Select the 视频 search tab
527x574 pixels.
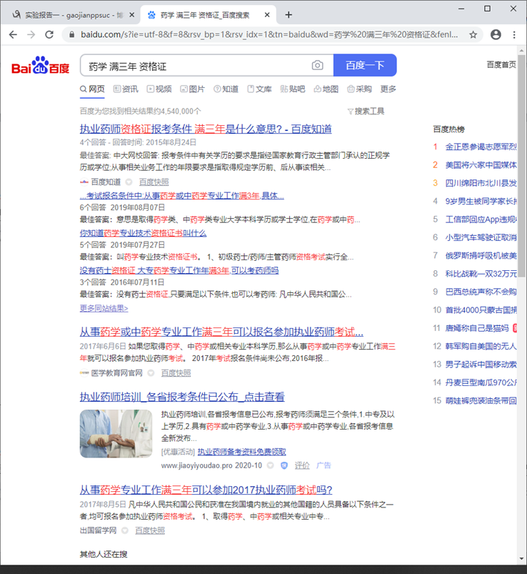(x=159, y=89)
